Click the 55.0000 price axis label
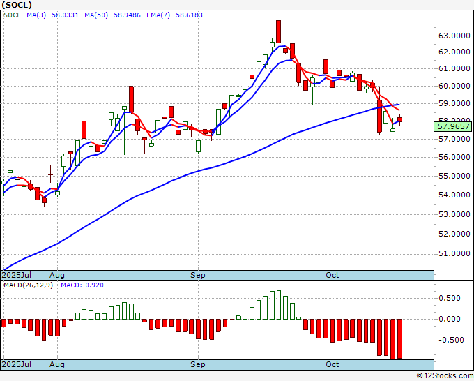The image size is (474, 381). click(x=454, y=176)
